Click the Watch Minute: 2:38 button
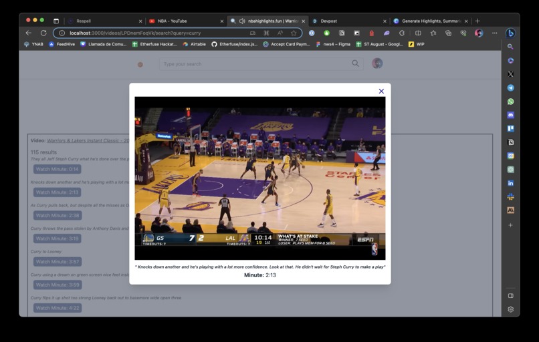 58,215
